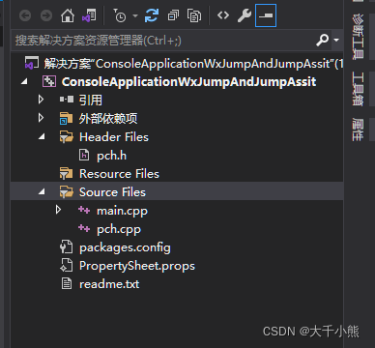Screen dimensions: 375x348
Task: Click the Header Files filter folder icon
Action: (67, 137)
